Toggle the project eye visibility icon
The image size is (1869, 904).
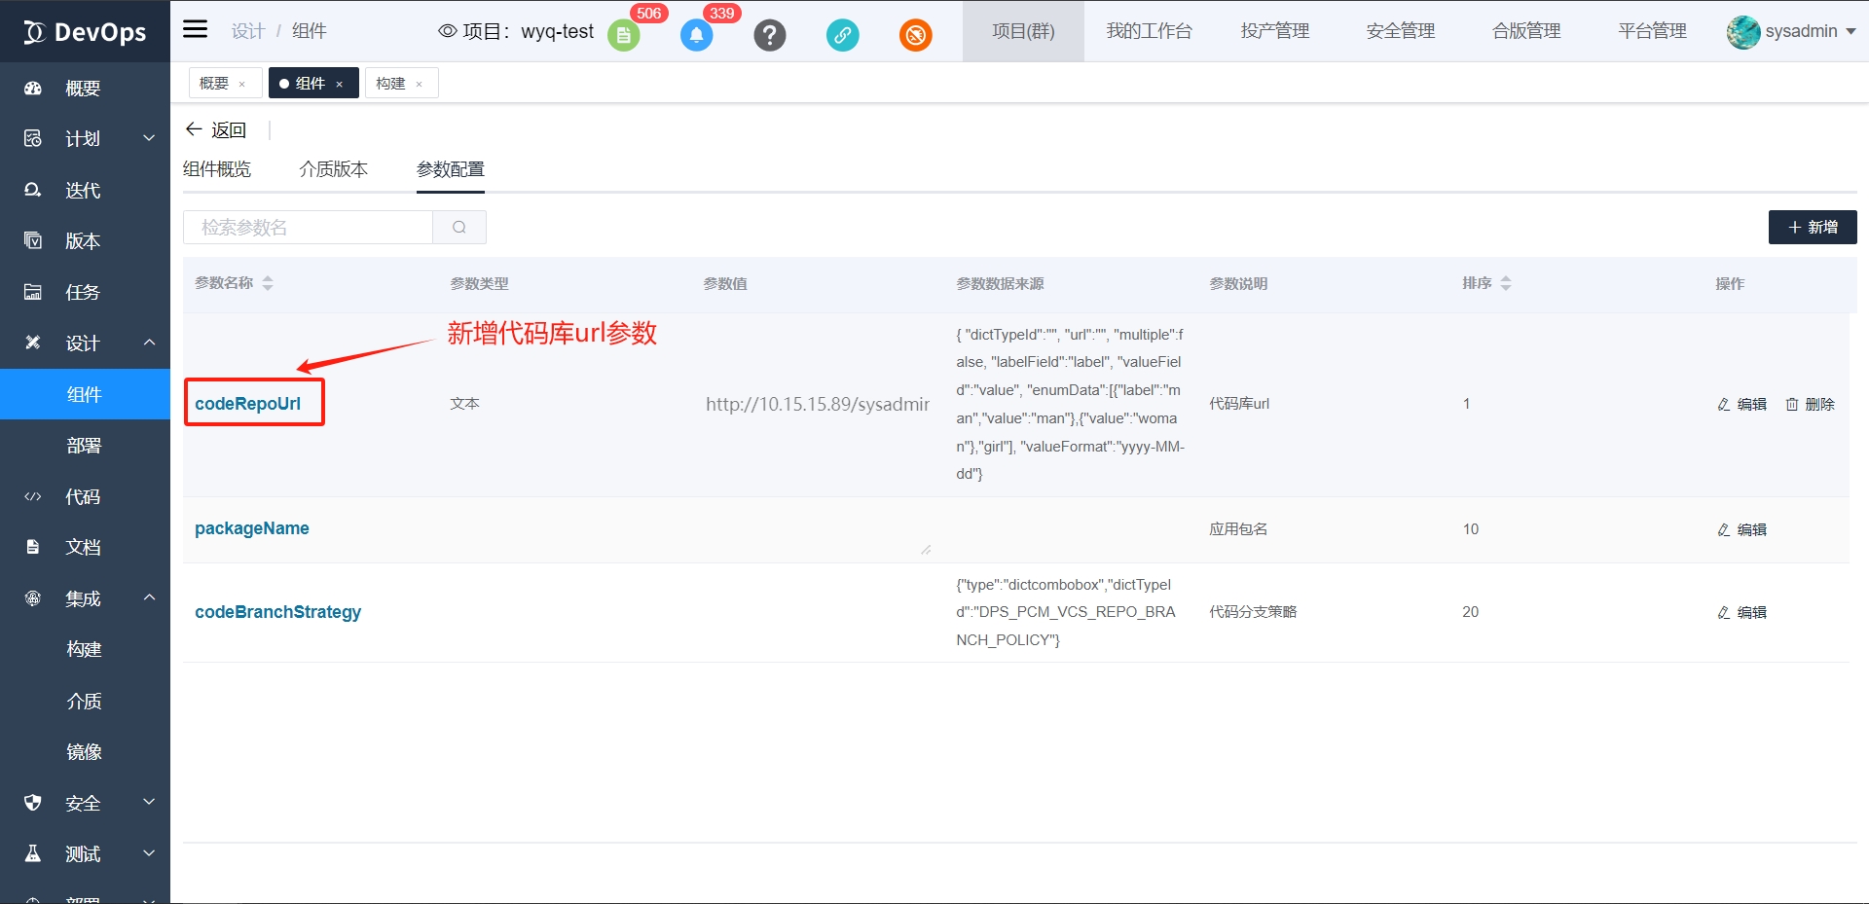[447, 31]
